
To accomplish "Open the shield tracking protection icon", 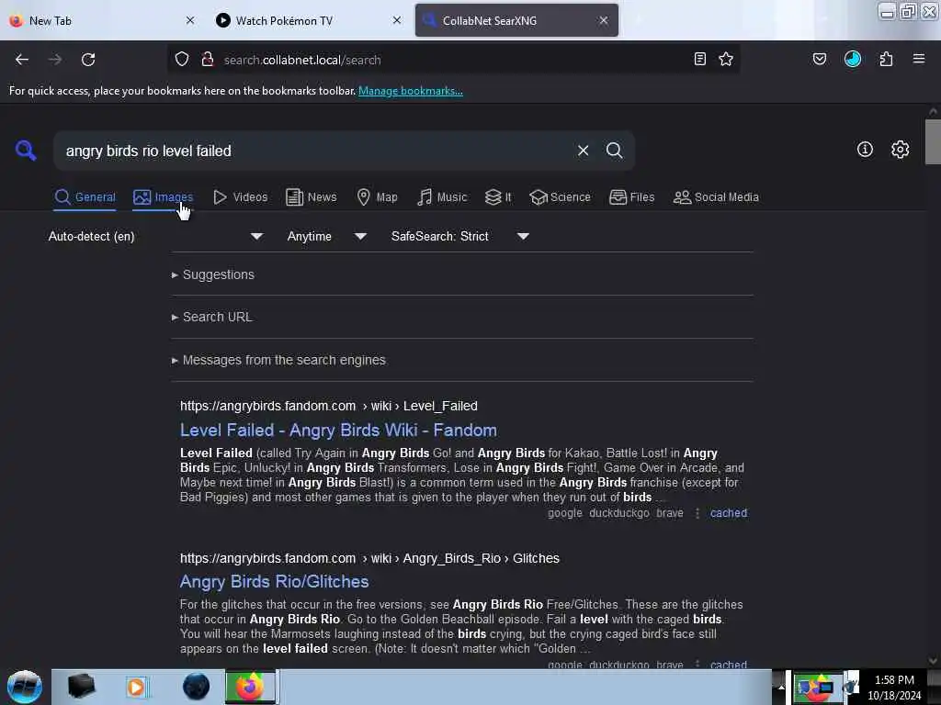I will pos(182,60).
